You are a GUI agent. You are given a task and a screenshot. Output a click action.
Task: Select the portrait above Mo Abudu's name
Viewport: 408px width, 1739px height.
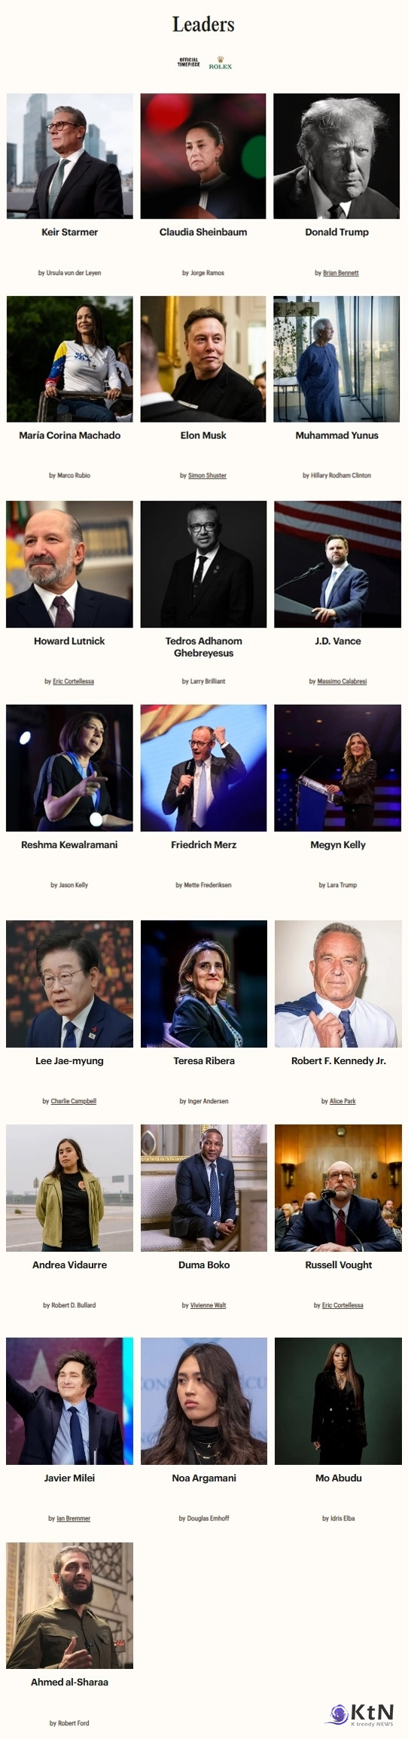338,1401
